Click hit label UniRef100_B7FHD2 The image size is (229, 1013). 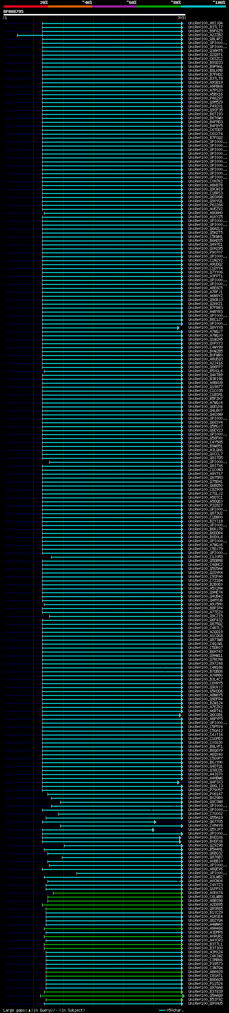pyautogui.click(x=205, y=74)
